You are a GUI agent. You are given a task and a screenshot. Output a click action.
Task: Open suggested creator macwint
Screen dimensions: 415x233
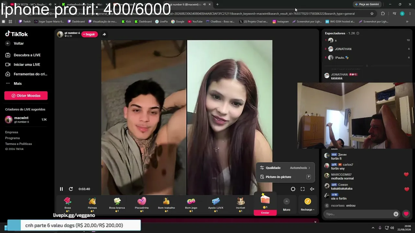[x=26, y=120]
